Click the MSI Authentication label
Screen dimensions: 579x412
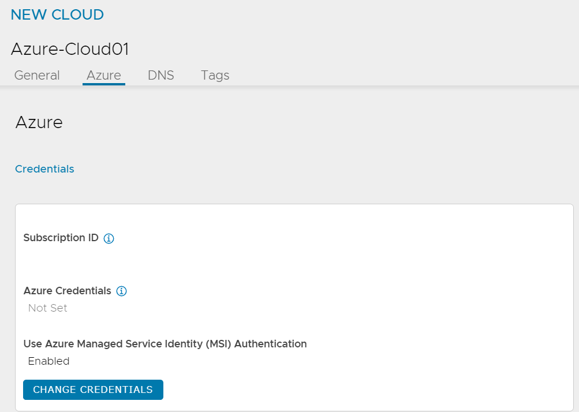point(165,344)
